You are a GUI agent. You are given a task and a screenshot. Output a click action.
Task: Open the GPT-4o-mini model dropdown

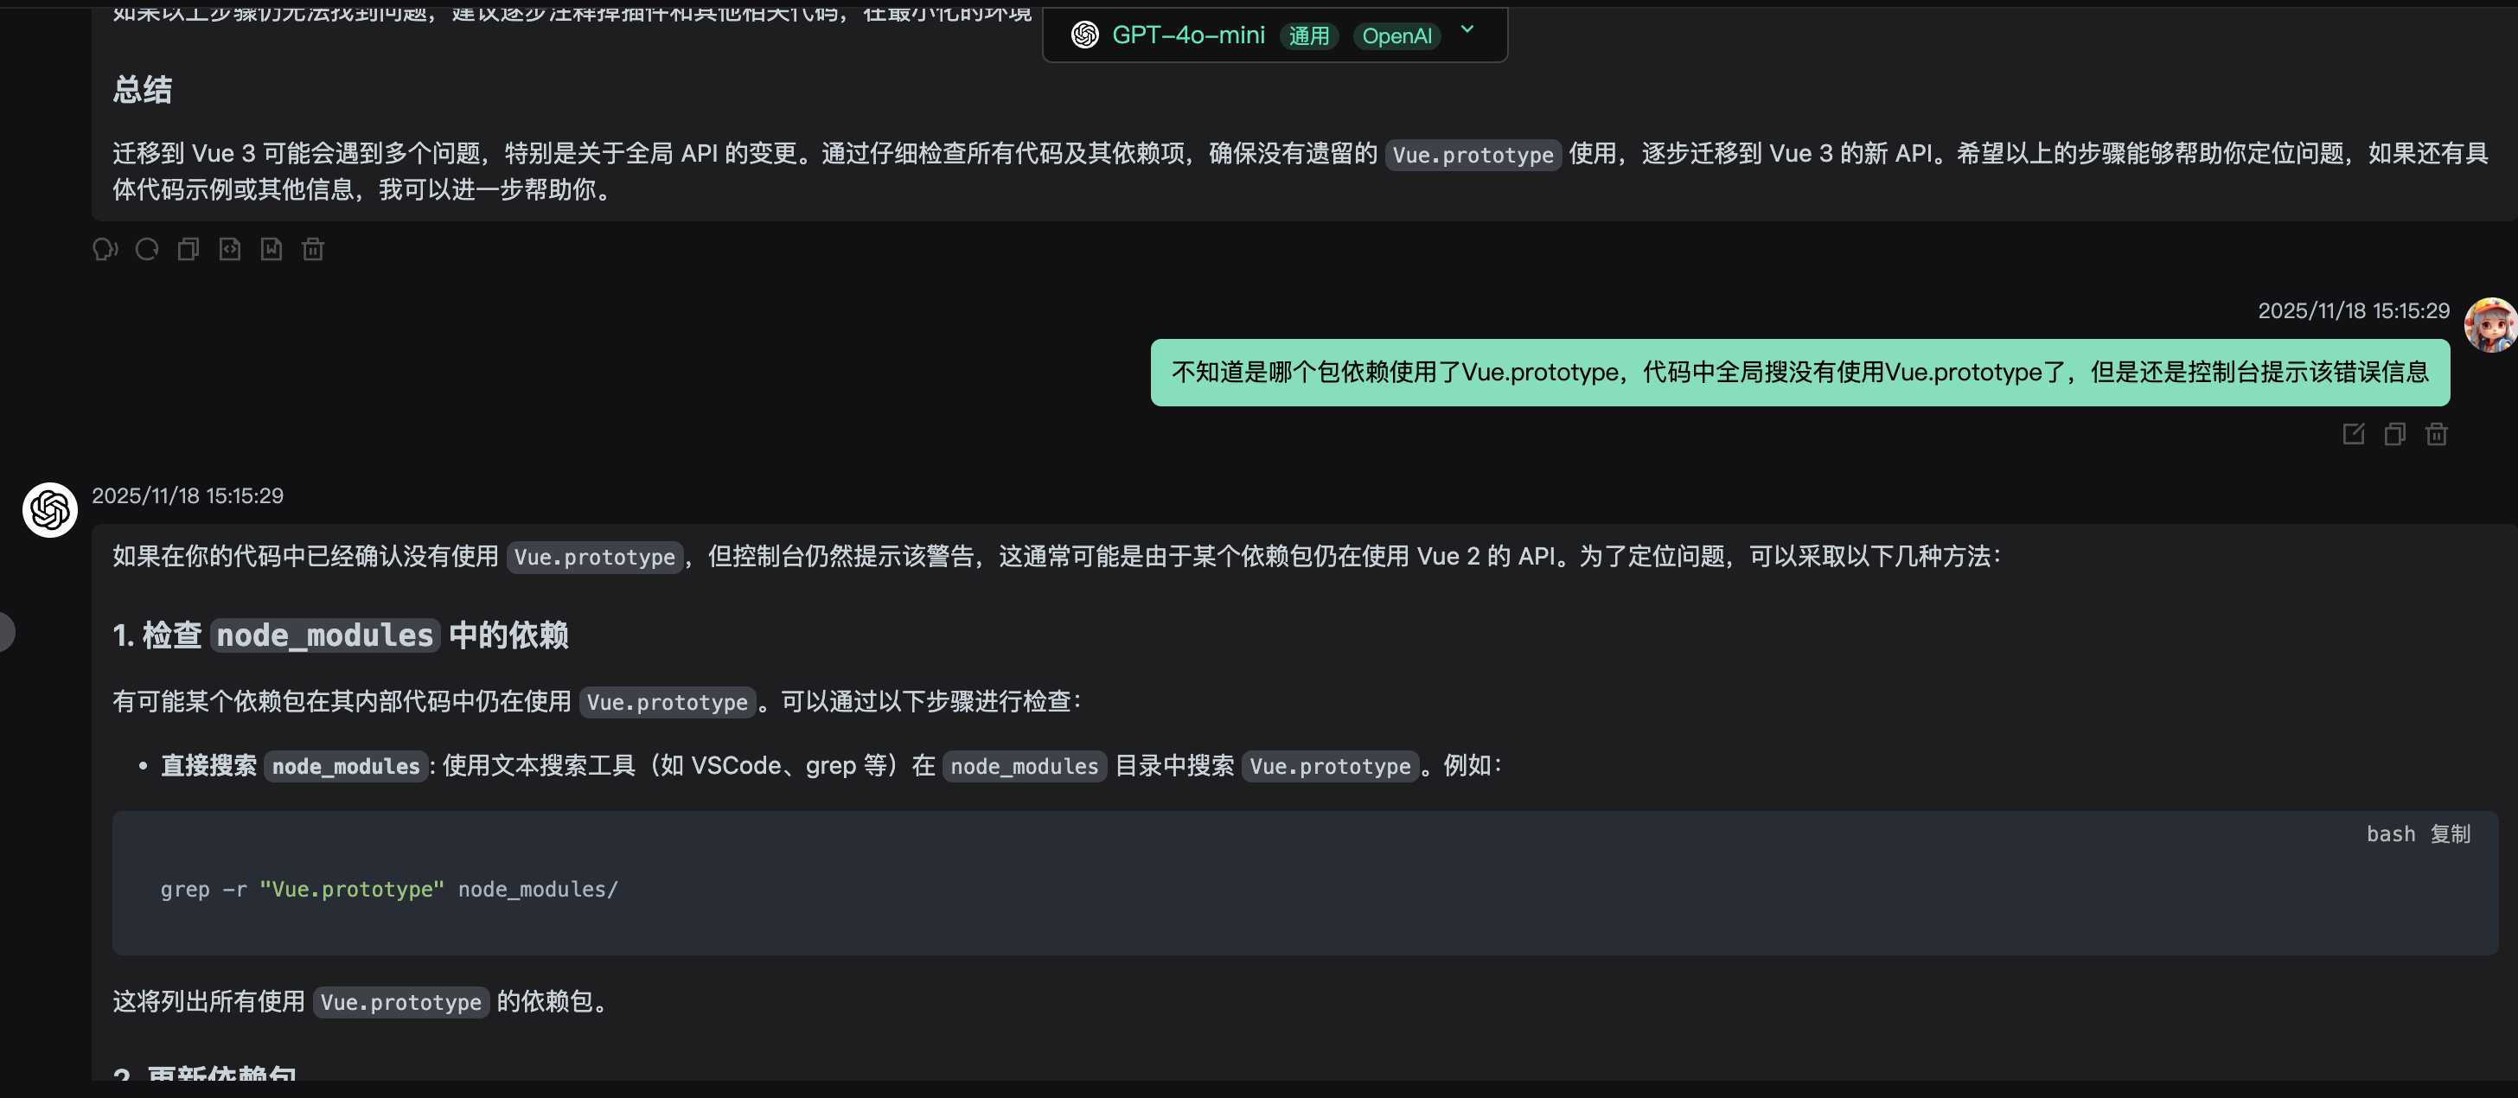click(x=1275, y=35)
